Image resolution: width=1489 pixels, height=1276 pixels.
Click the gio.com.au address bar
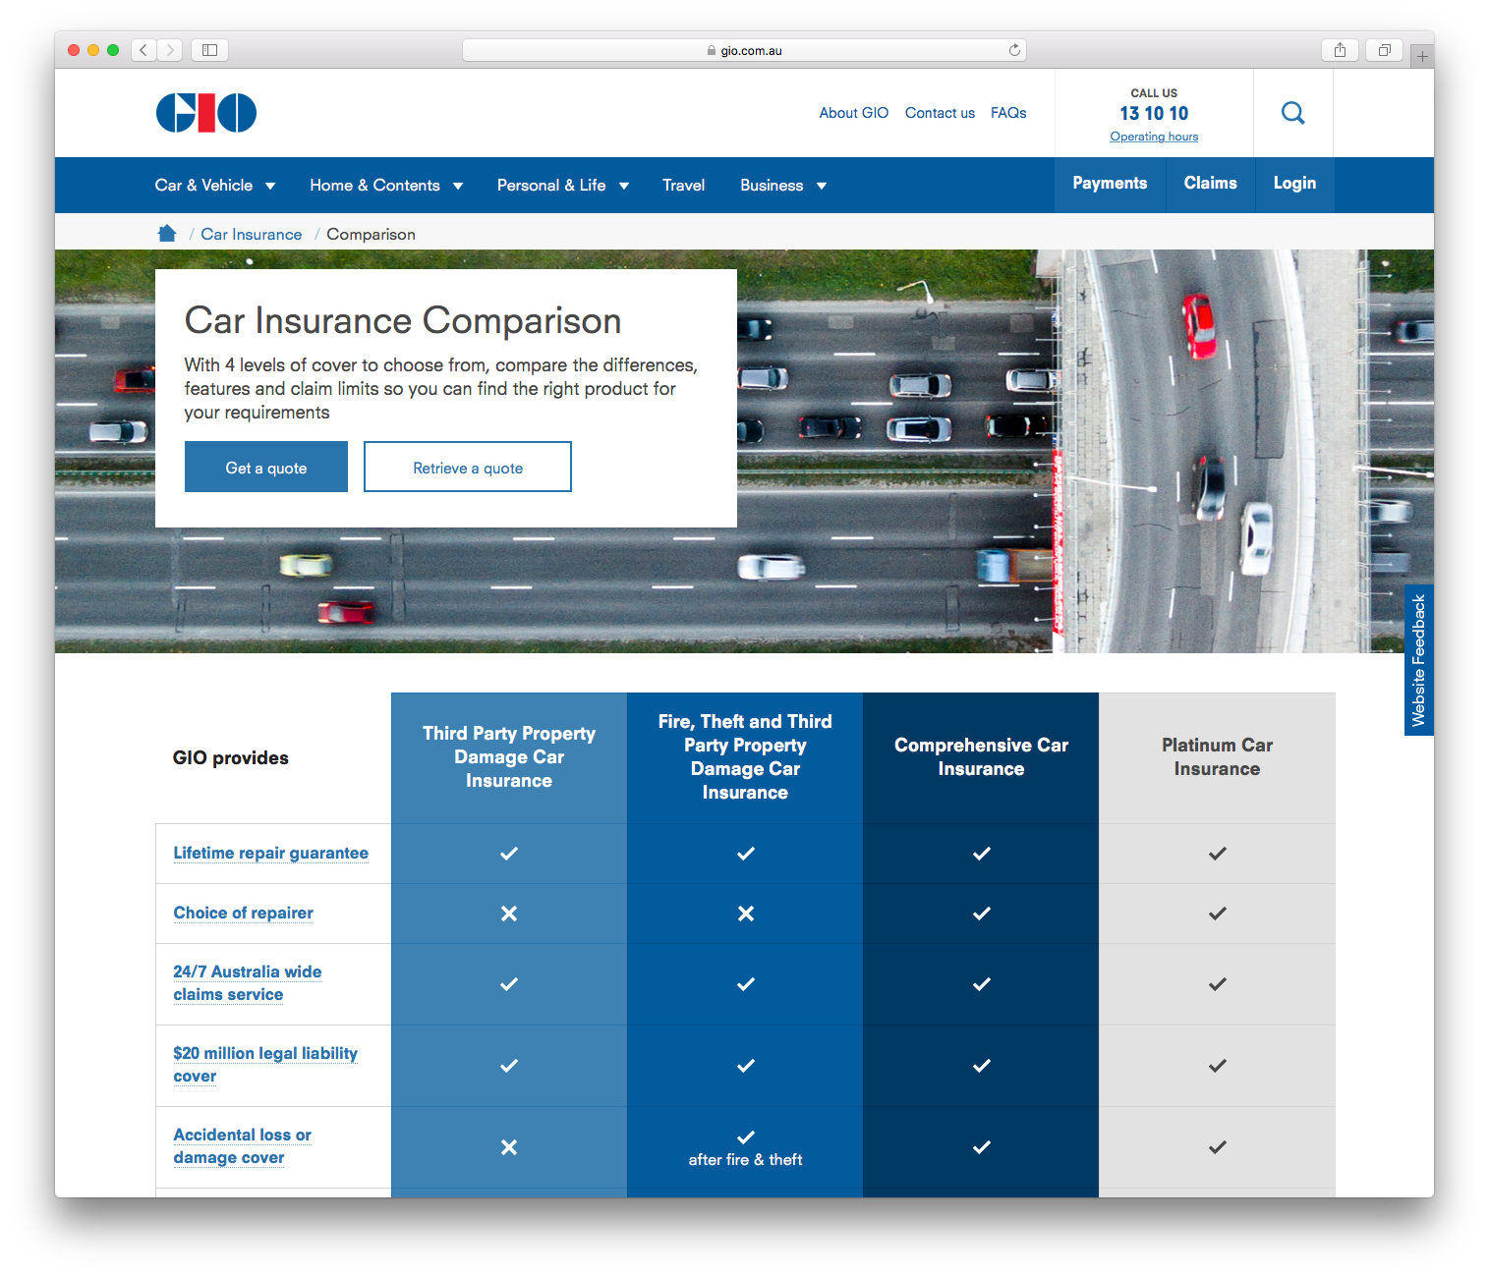point(744,50)
